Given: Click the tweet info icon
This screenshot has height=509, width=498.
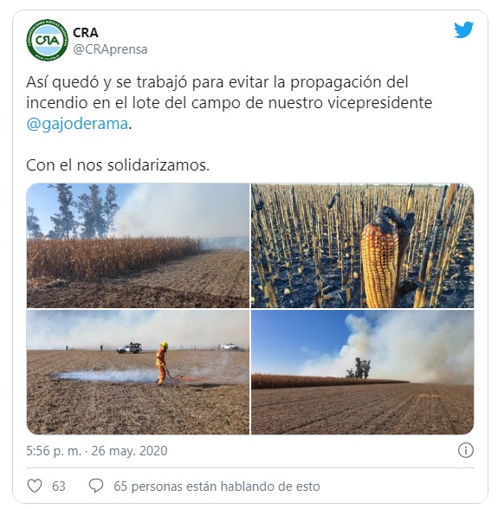Looking at the screenshot, I should tap(465, 450).
